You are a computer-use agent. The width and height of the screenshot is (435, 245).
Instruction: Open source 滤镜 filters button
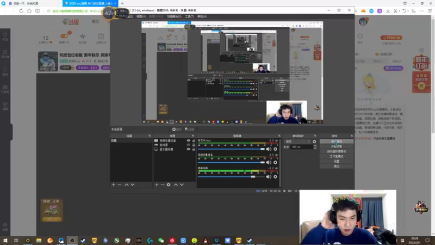click(189, 129)
